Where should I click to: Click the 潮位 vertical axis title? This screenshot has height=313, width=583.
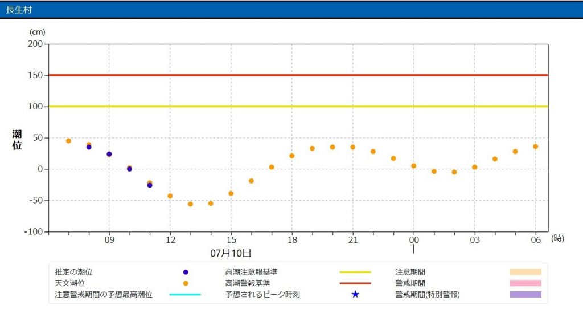click(17, 140)
